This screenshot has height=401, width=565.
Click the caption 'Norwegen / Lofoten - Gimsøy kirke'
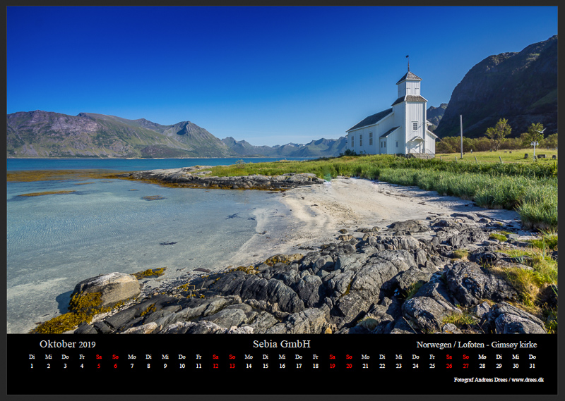pyautogui.click(x=476, y=345)
